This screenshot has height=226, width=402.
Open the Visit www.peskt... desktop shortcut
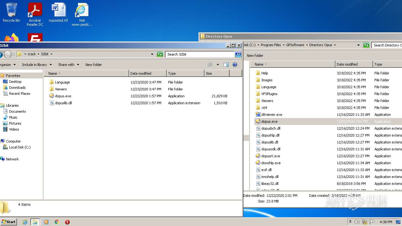click(82, 14)
